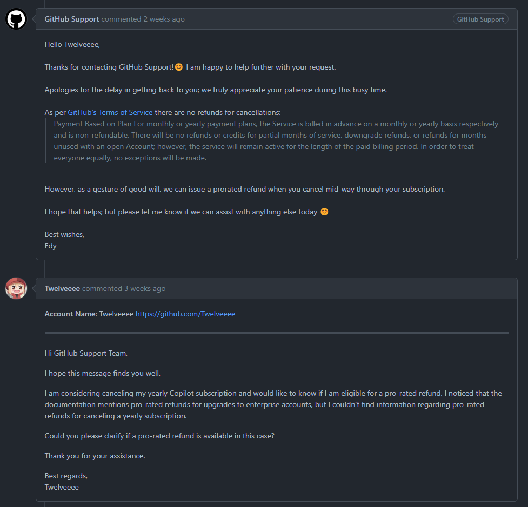Click the "Could you please clarify" question sentence
The width and height of the screenshot is (528, 507).
pos(159,435)
